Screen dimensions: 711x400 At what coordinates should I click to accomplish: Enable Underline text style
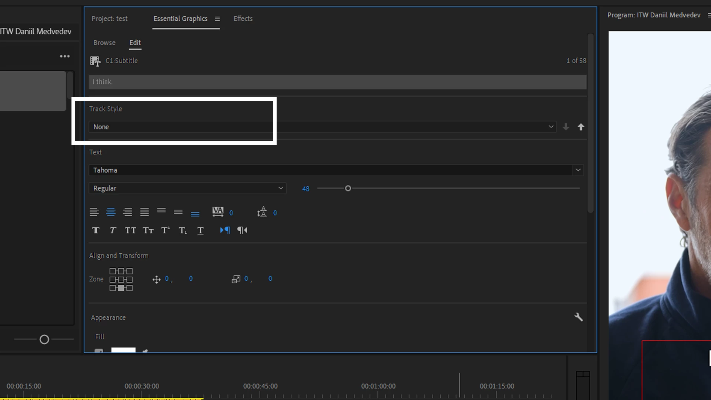point(200,230)
